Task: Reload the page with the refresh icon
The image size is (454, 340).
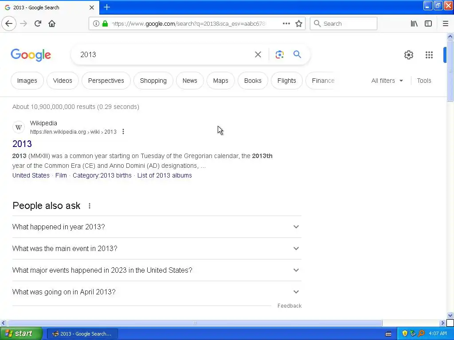Action: (x=38, y=23)
